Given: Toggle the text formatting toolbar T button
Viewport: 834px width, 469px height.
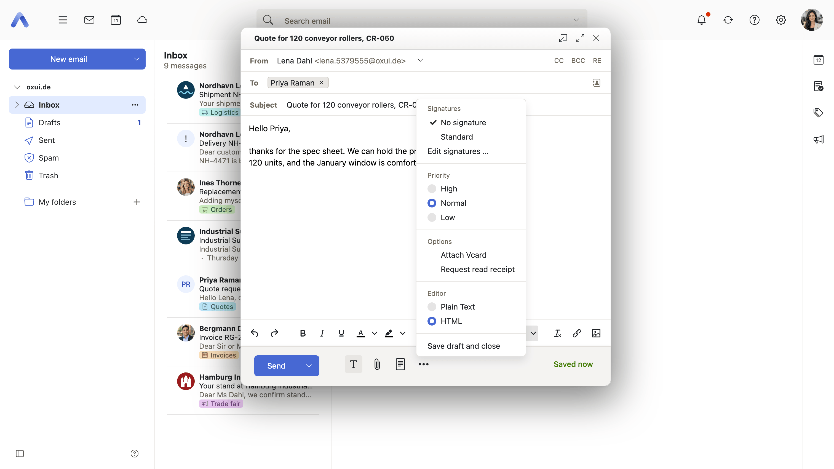Looking at the screenshot, I should [353, 364].
